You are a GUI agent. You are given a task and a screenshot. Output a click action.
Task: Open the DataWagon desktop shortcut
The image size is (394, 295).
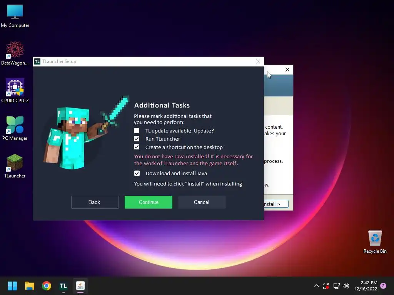(x=15, y=53)
